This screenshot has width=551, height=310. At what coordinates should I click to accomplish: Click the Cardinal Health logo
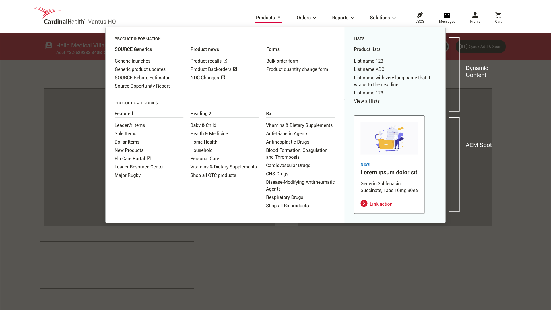coord(59,16)
